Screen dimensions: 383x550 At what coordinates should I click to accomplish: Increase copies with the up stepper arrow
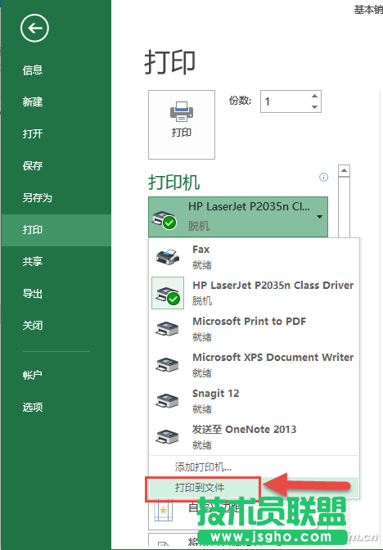pyautogui.click(x=314, y=96)
